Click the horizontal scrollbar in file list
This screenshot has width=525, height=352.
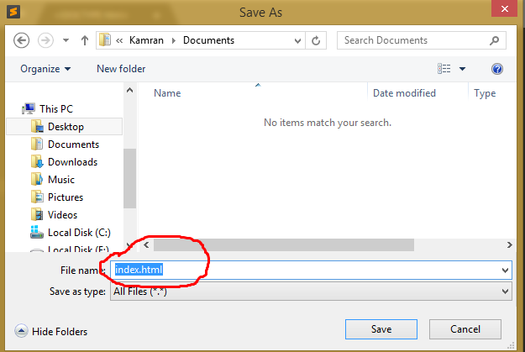pyautogui.click(x=284, y=245)
